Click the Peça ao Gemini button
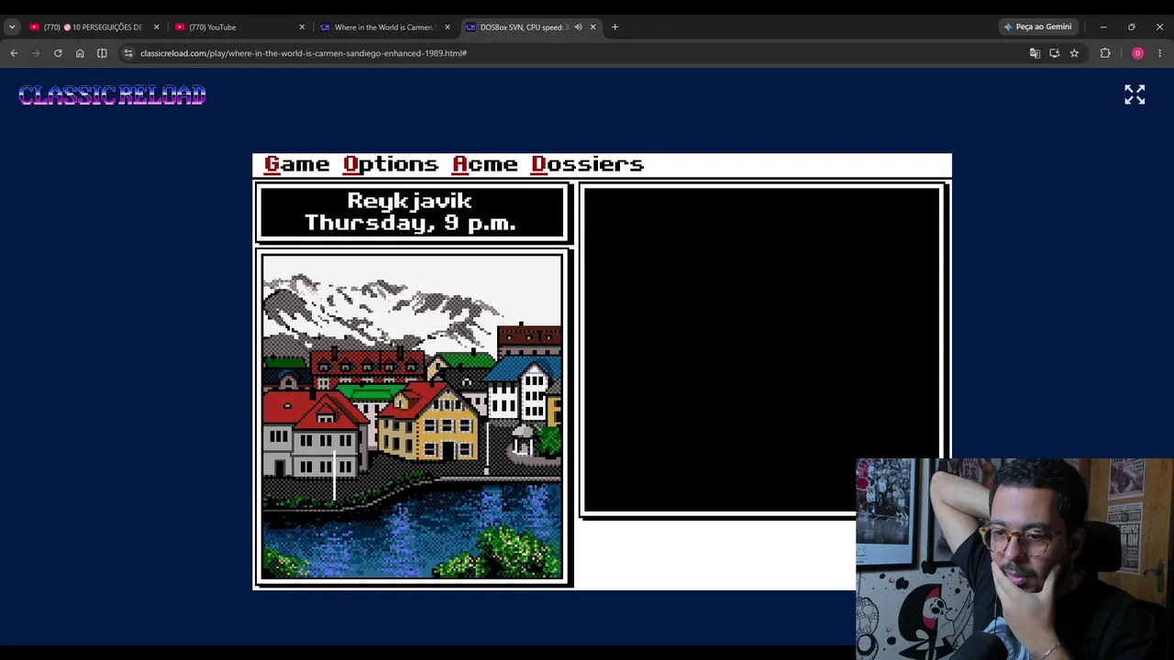 (x=1037, y=27)
